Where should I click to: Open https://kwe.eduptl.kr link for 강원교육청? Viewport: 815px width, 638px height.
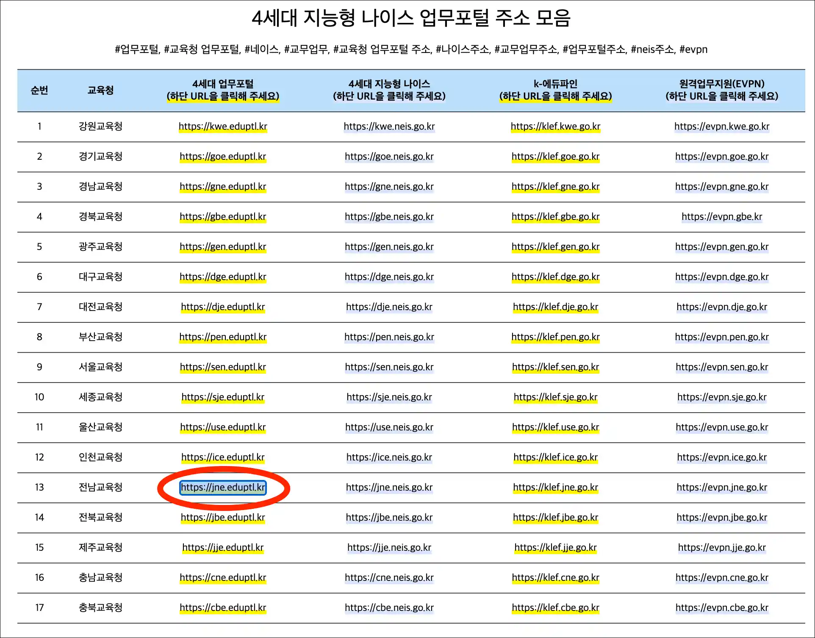click(x=223, y=126)
